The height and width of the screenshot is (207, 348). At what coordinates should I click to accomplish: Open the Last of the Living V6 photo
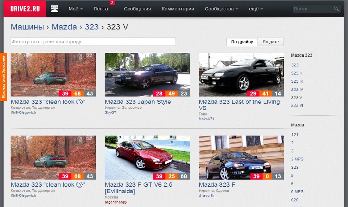tap(241, 74)
